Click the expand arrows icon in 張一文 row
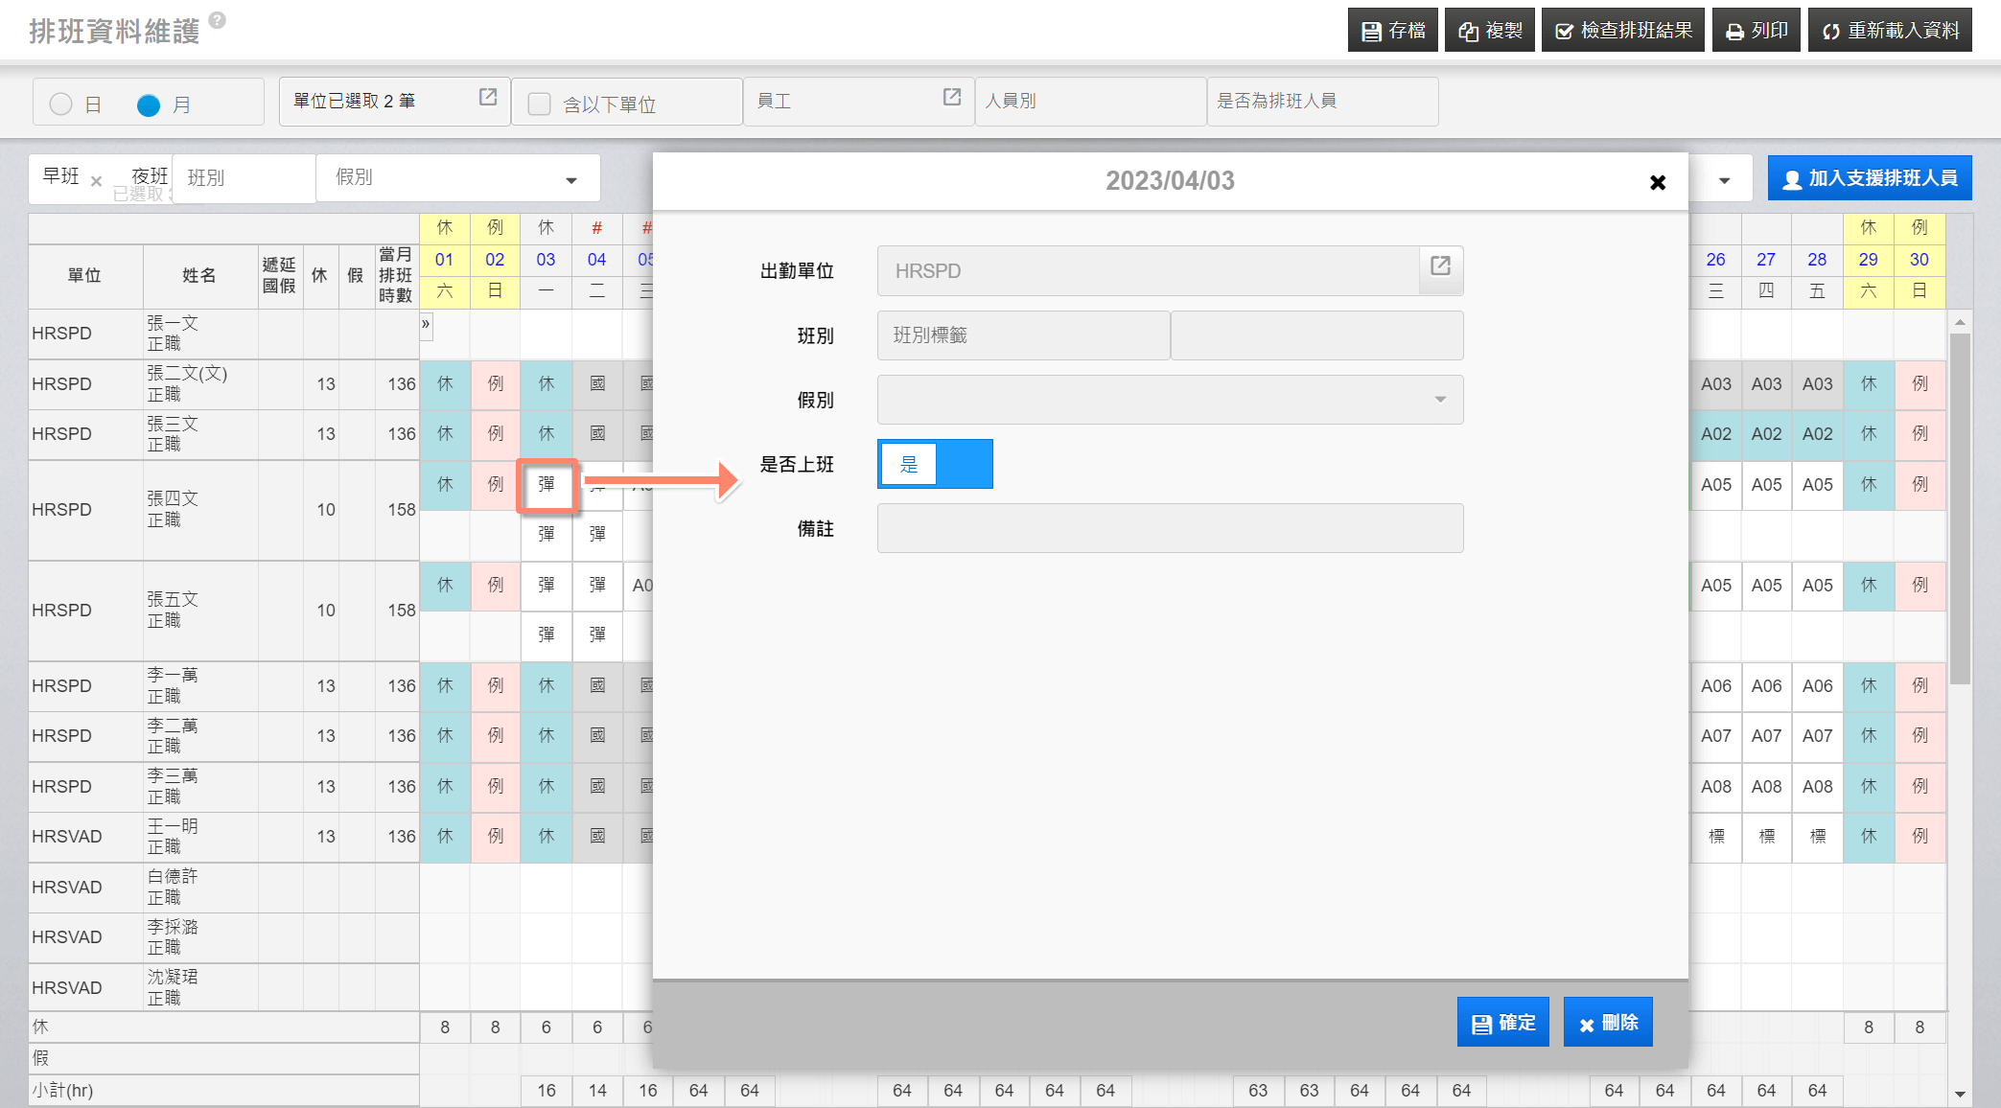Image resolution: width=2001 pixels, height=1108 pixels. [426, 325]
